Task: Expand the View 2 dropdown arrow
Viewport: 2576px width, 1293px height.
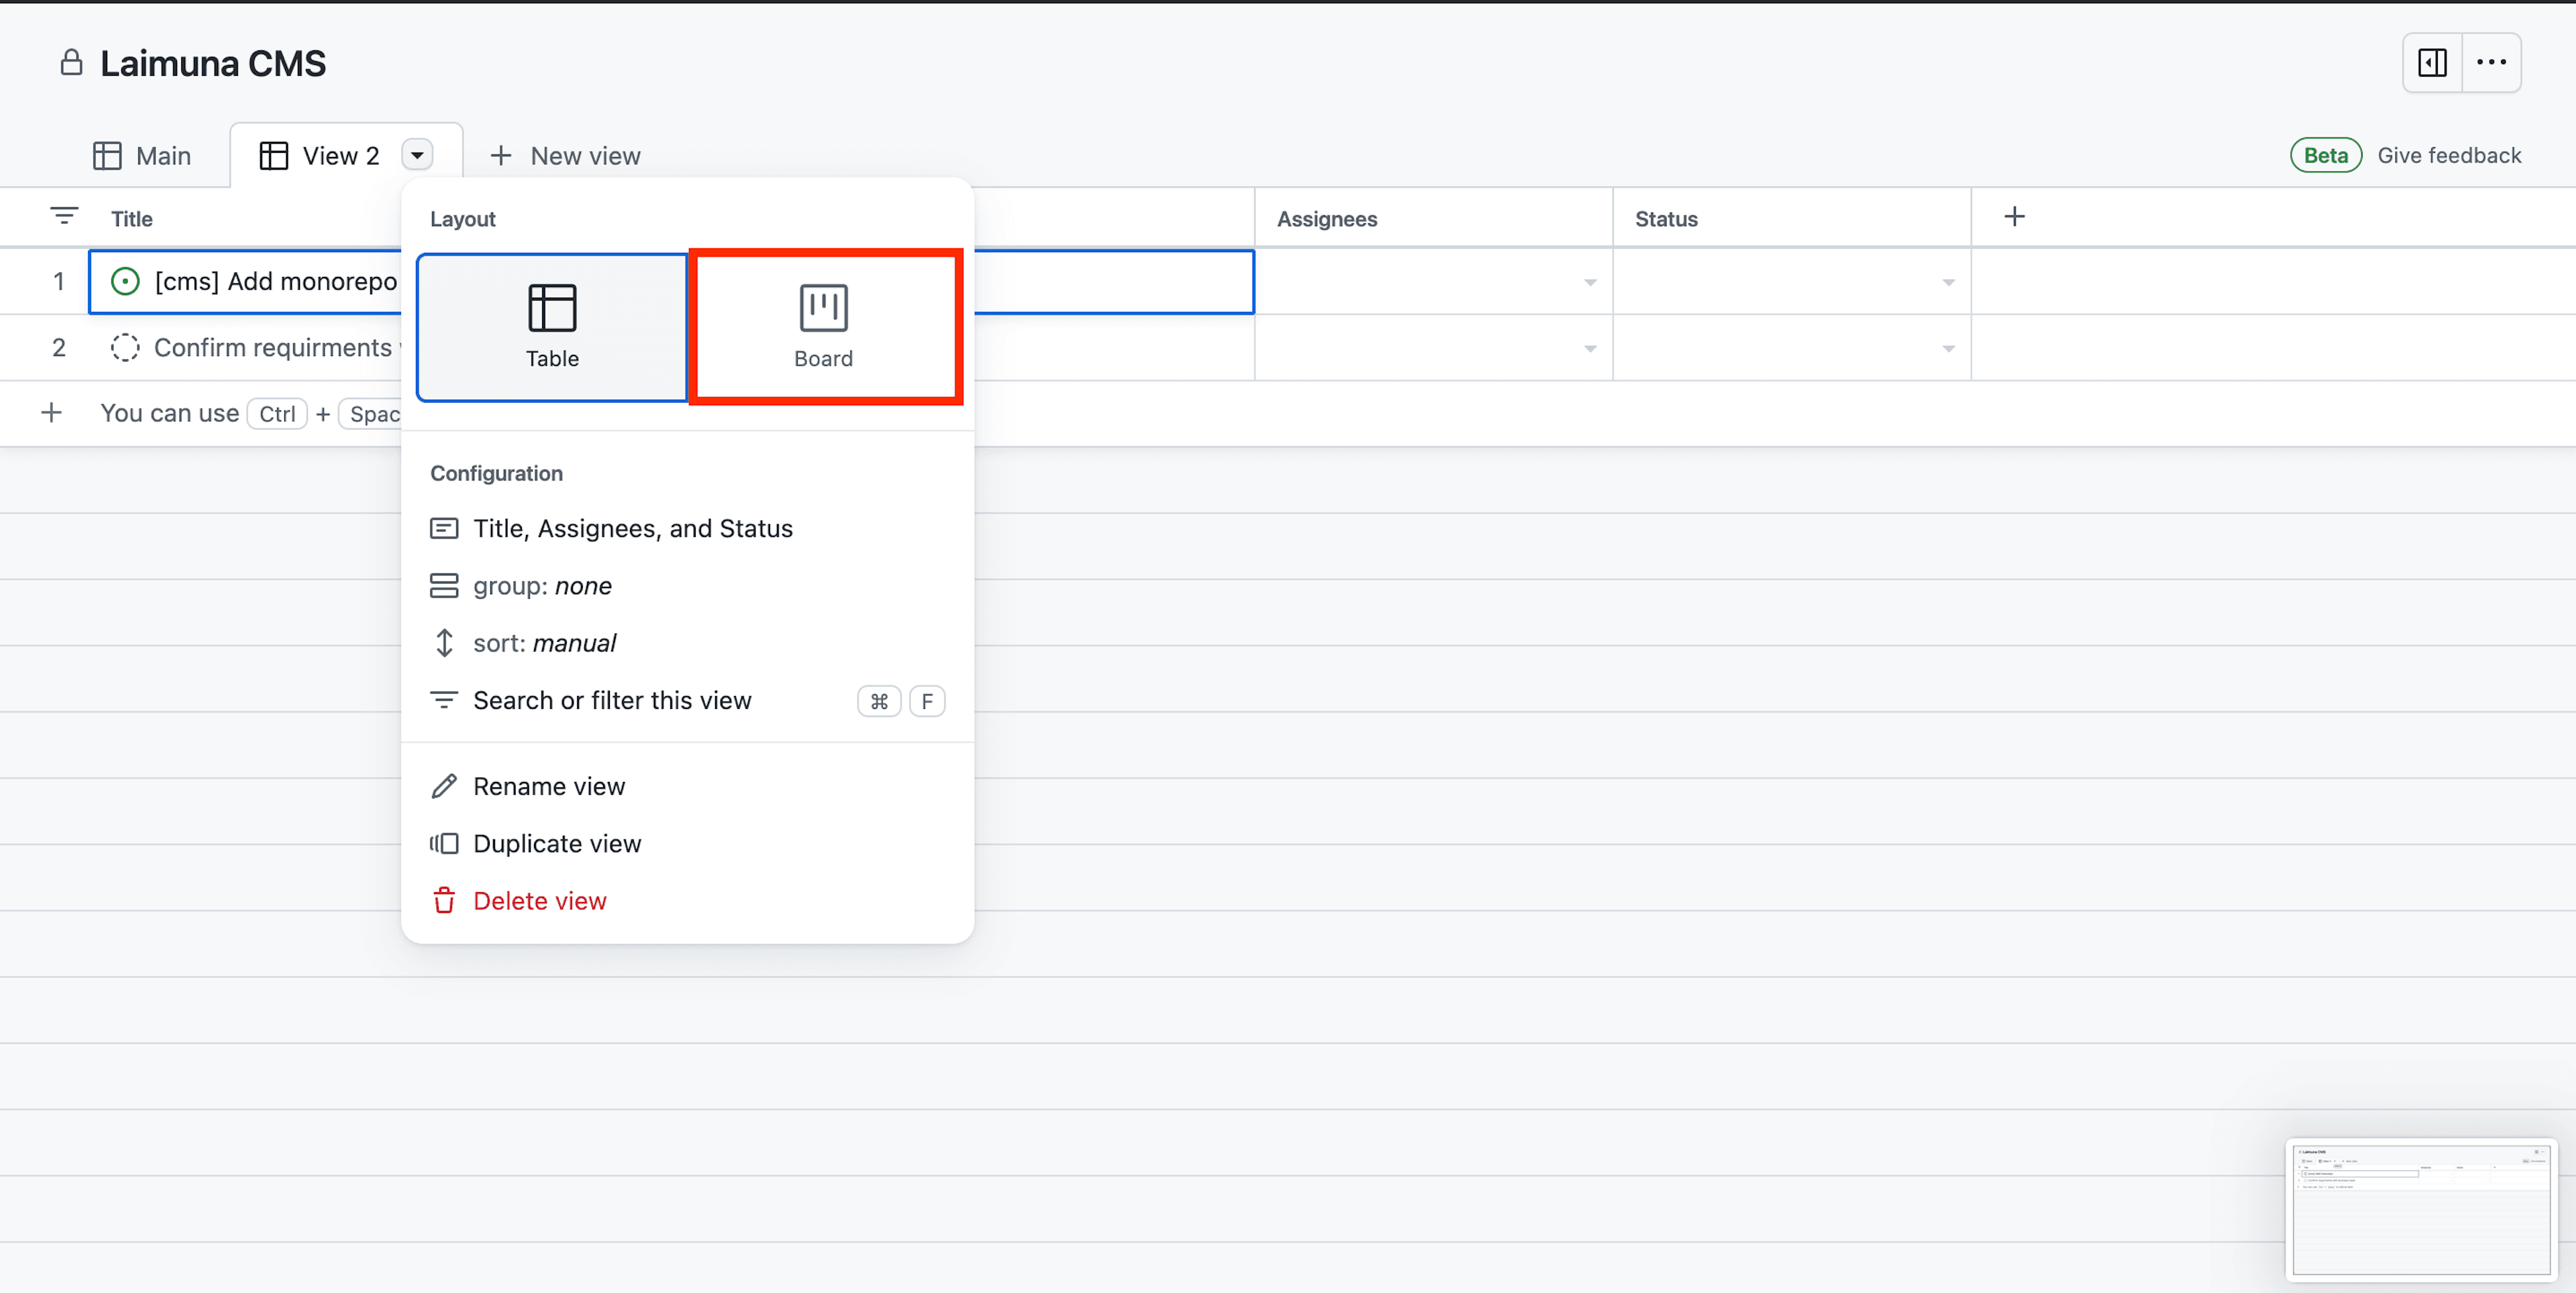Action: point(417,154)
